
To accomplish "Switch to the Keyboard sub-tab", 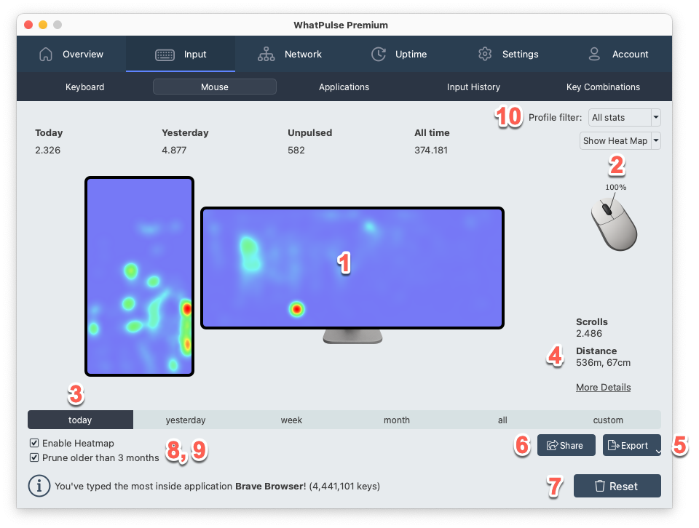I will tap(85, 87).
